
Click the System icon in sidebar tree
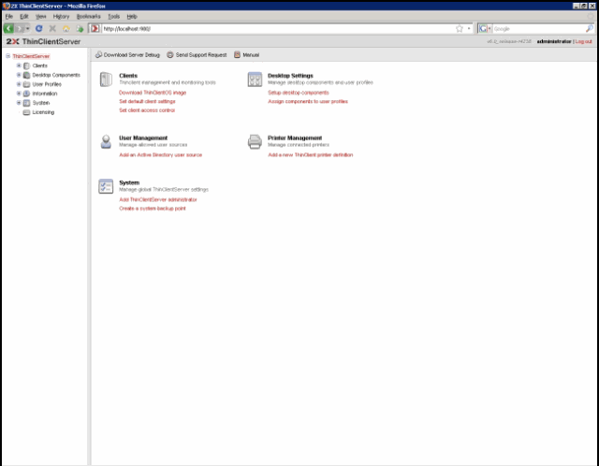(x=27, y=103)
